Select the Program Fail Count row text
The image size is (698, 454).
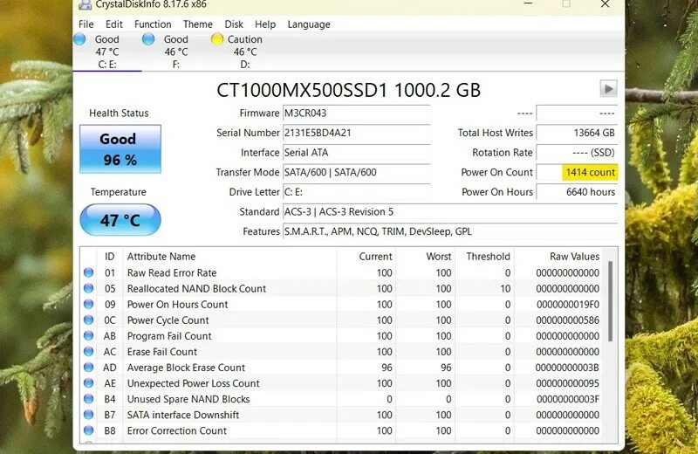coord(169,336)
